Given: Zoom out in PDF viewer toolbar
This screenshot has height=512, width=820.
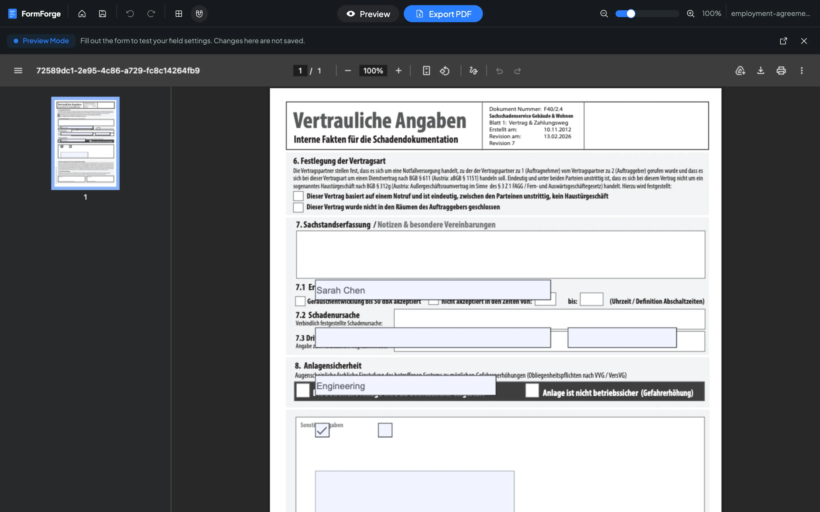Looking at the screenshot, I should pyautogui.click(x=348, y=71).
